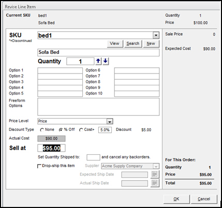Open calendar for Actual Ship Date

pyautogui.click(x=155, y=183)
